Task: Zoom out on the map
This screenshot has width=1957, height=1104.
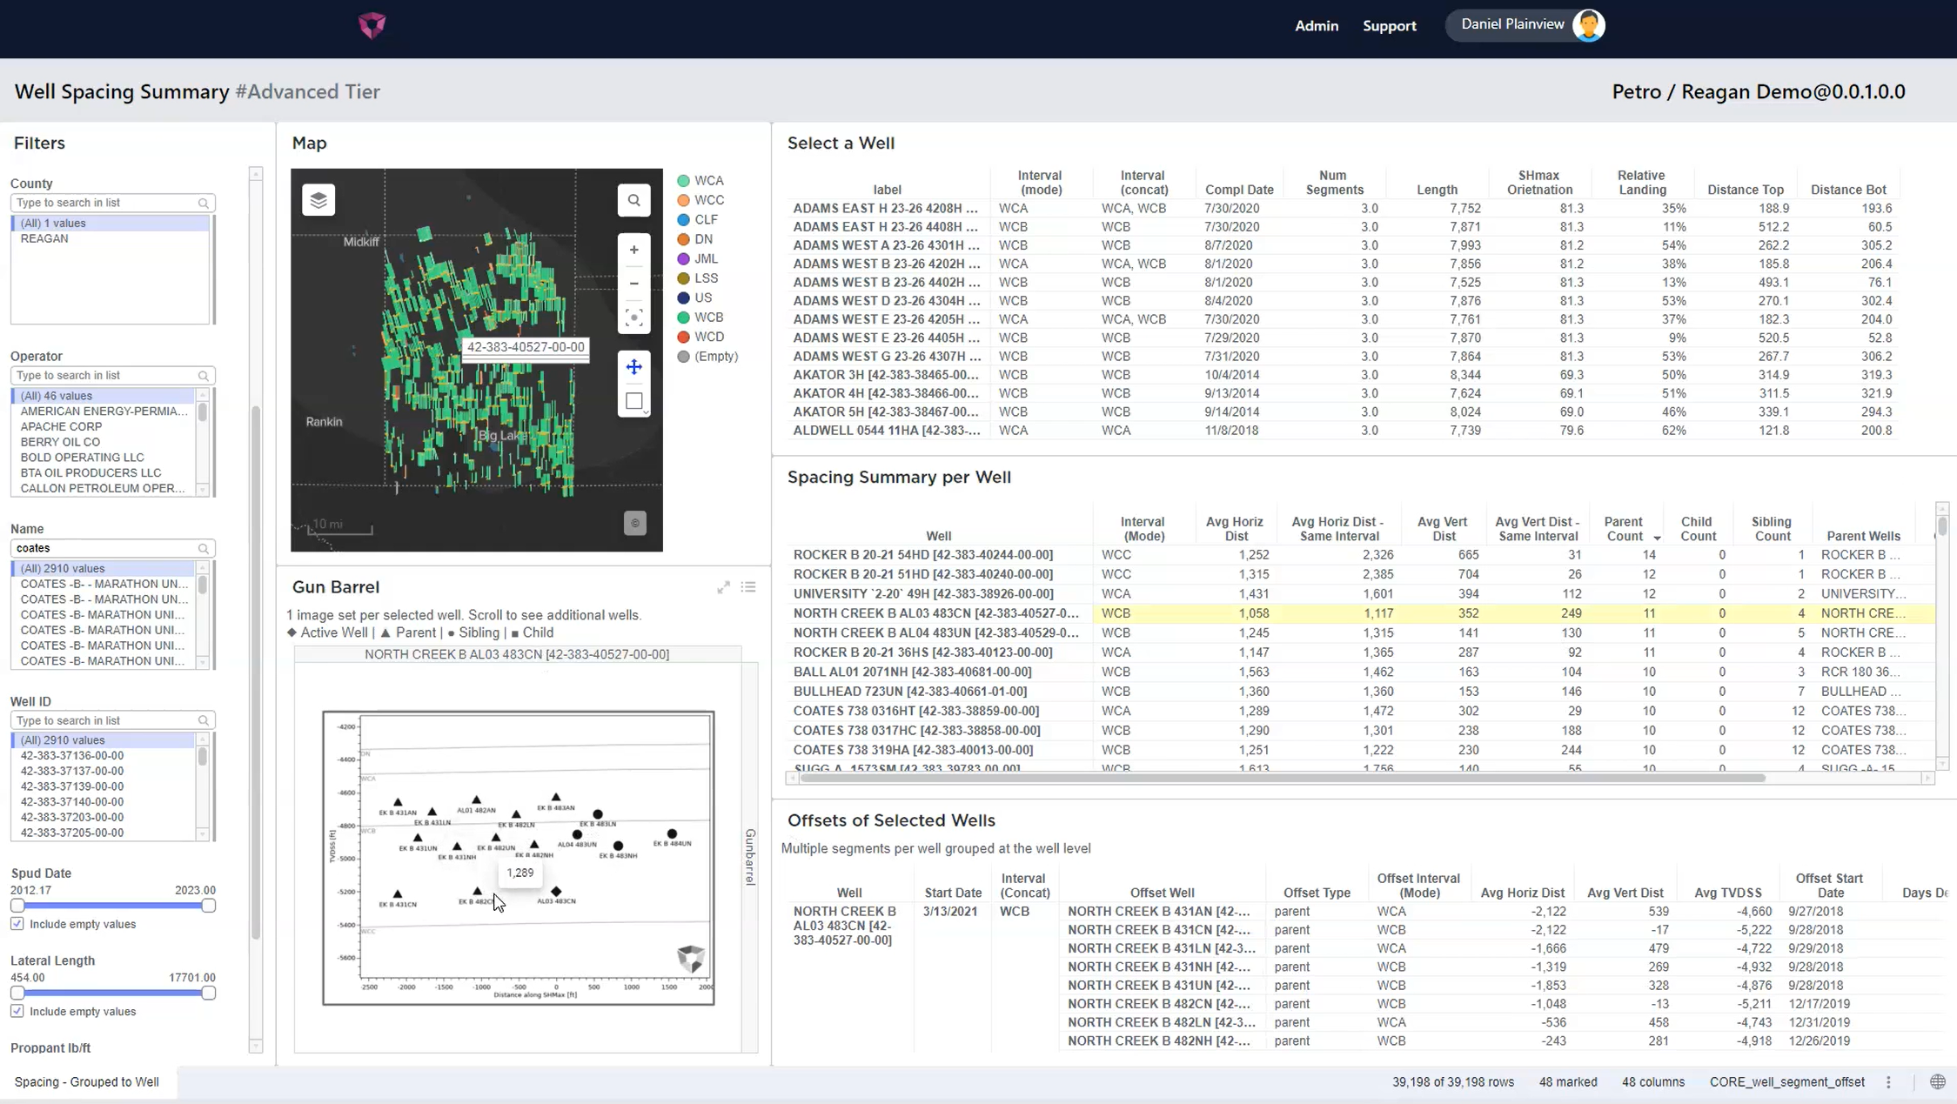Action: coord(633,284)
